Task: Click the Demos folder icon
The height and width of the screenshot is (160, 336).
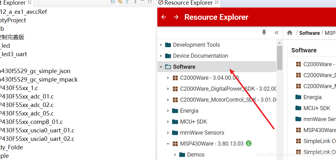Action: pyautogui.click(x=182, y=155)
